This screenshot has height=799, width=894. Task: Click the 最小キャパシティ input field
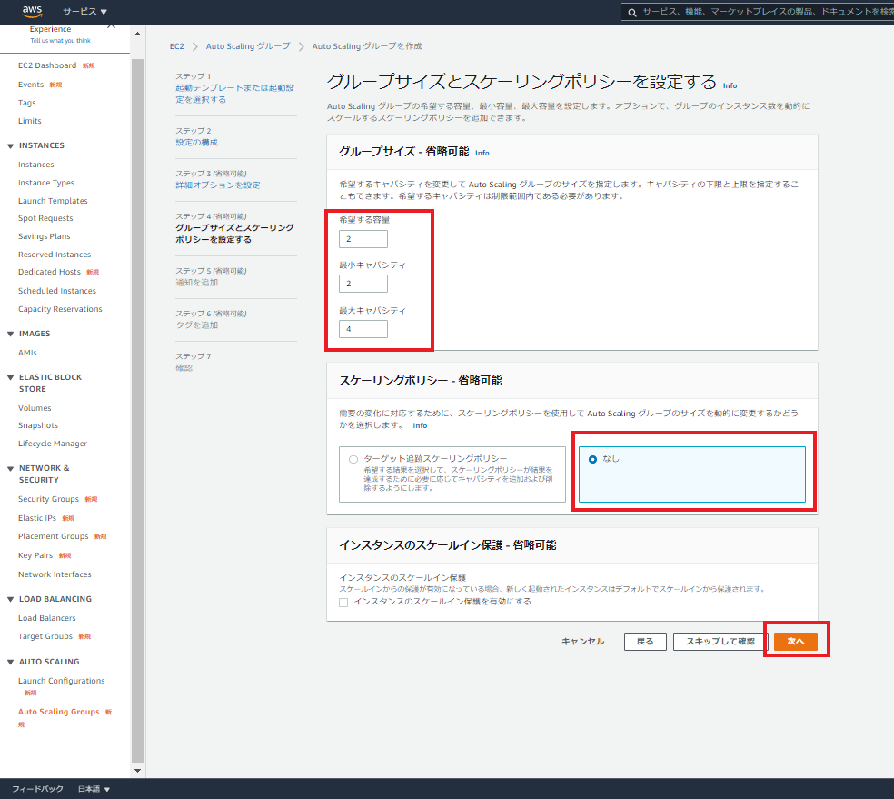(x=363, y=284)
